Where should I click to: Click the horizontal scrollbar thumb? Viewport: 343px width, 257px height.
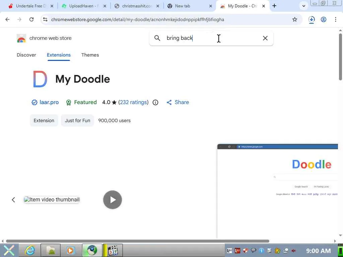138,241
